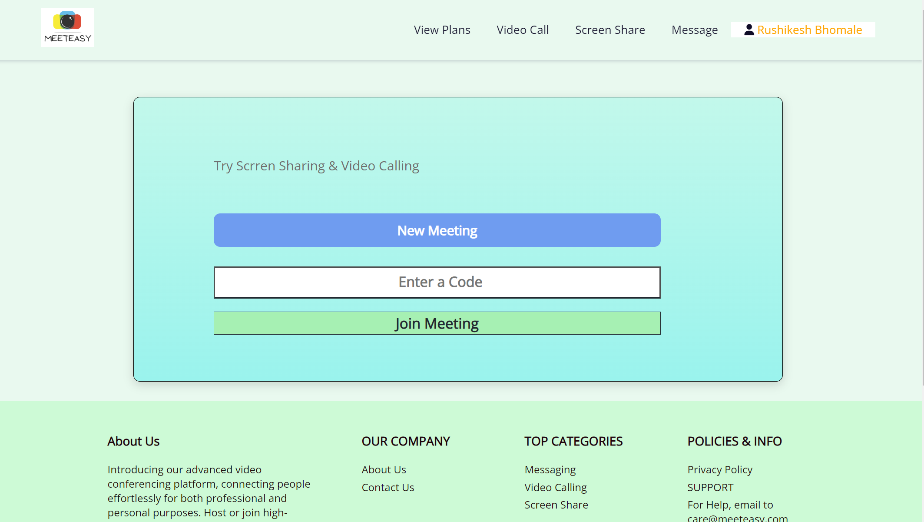Click the About Us footer heading
The image size is (924, 522).
[133, 441]
